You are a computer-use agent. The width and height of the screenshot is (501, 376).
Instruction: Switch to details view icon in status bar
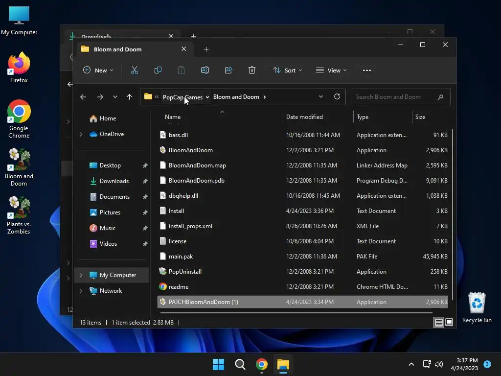point(438,322)
